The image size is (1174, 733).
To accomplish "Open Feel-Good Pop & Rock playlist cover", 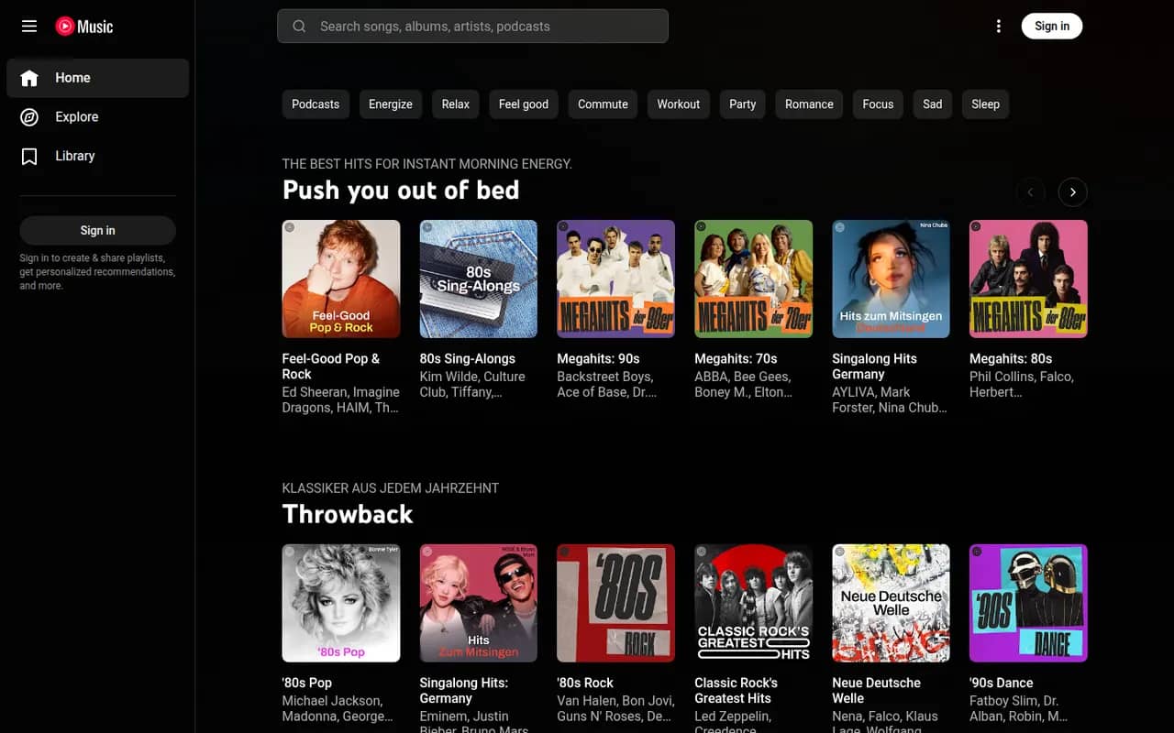I will (341, 279).
